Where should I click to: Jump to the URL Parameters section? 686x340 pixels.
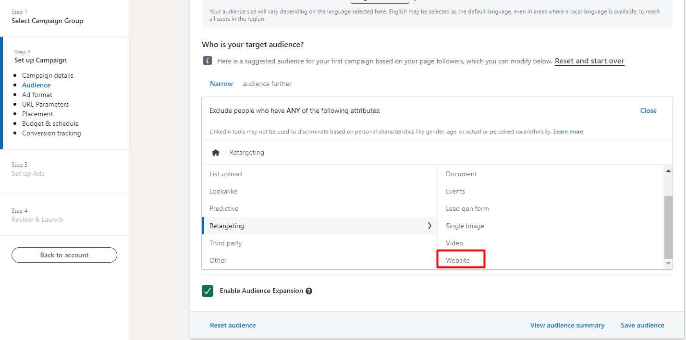click(x=45, y=104)
